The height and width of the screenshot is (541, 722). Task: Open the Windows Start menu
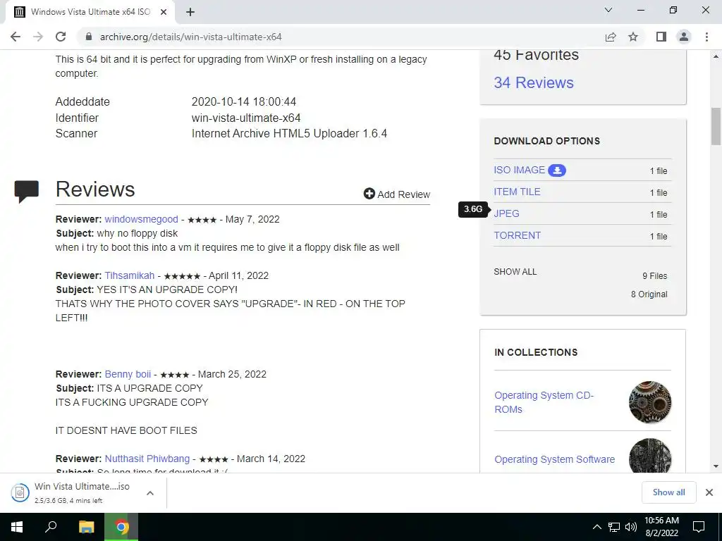click(x=17, y=527)
